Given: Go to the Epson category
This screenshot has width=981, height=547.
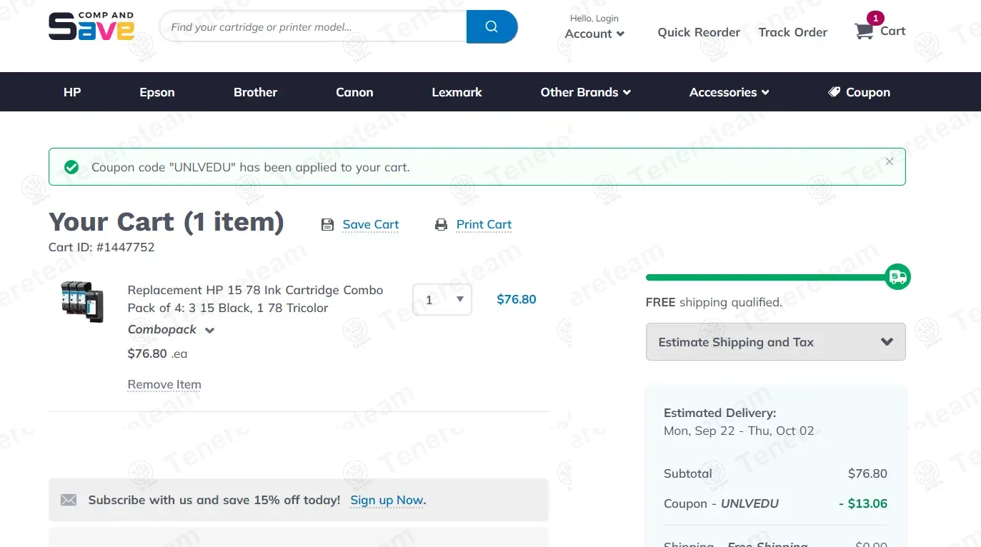Looking at the screenshot, I should [157, 92].
